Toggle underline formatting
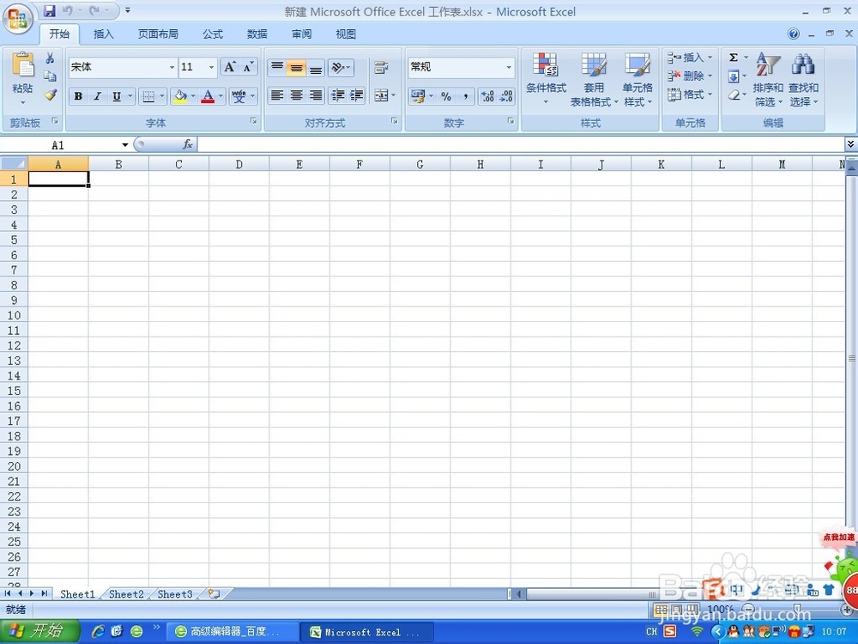Image resolution: width=858 pixels, height=644 pixels. point(116,96)
